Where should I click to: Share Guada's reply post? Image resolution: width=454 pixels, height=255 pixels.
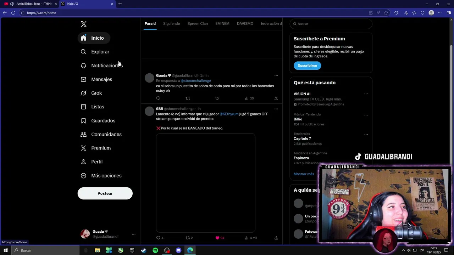point(276,98)
